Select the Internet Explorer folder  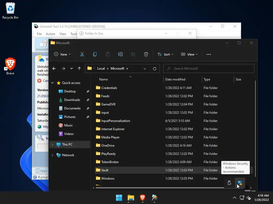(113, 129)
